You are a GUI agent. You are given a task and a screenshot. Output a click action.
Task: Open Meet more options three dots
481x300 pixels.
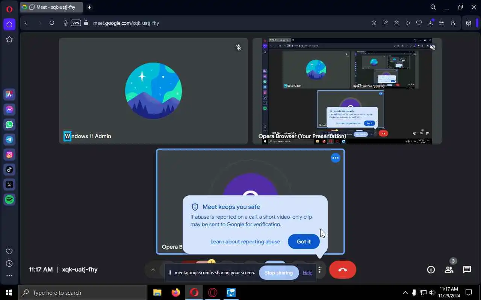coord(319,270)
